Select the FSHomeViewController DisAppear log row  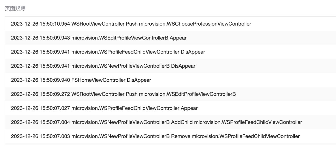coord(81,80)
